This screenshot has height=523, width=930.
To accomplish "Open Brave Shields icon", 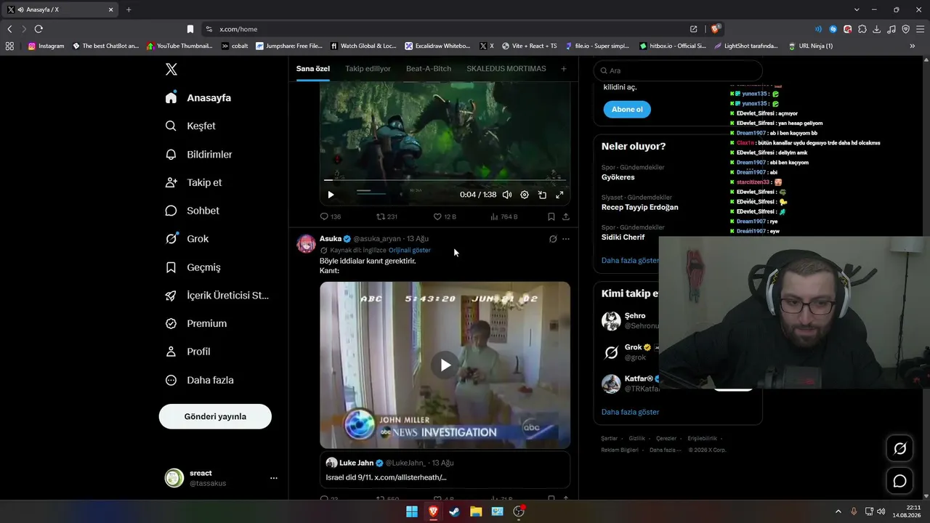I will pyautogui.click(x=716, y=29).
